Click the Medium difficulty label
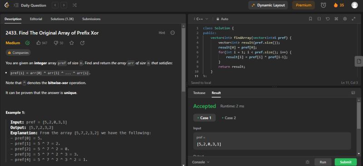Image resolution: width=363 pixels, height=166 pixels. (x=13, y=43)
